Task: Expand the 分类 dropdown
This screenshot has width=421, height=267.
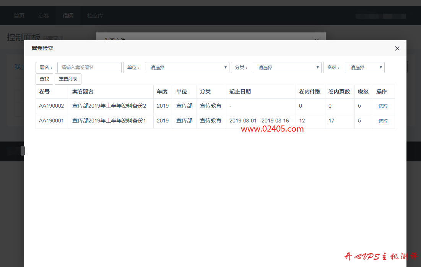Action: coord(287,67)
